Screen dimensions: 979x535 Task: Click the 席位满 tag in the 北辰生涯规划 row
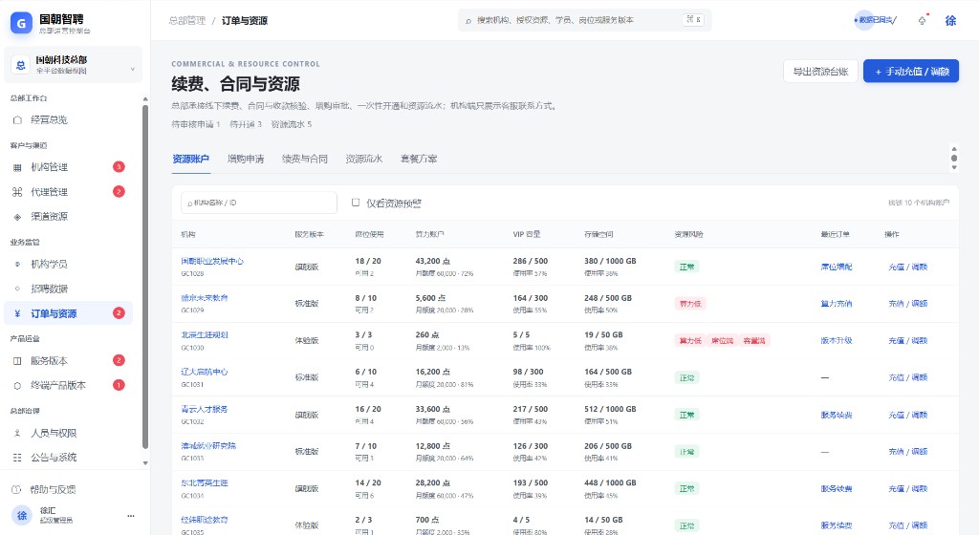722,340
